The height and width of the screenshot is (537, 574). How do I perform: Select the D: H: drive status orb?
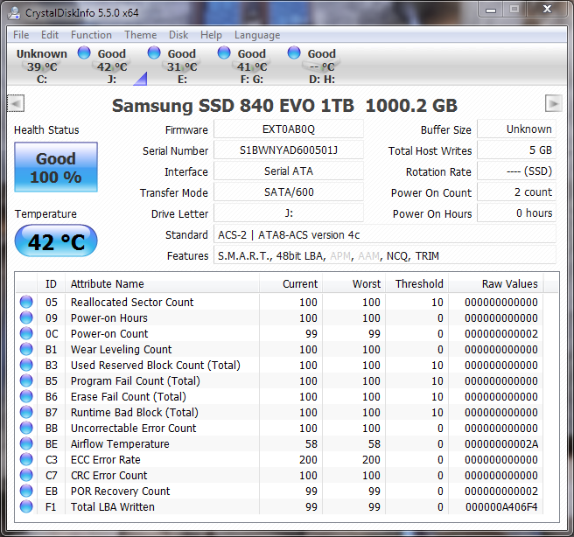294,53
